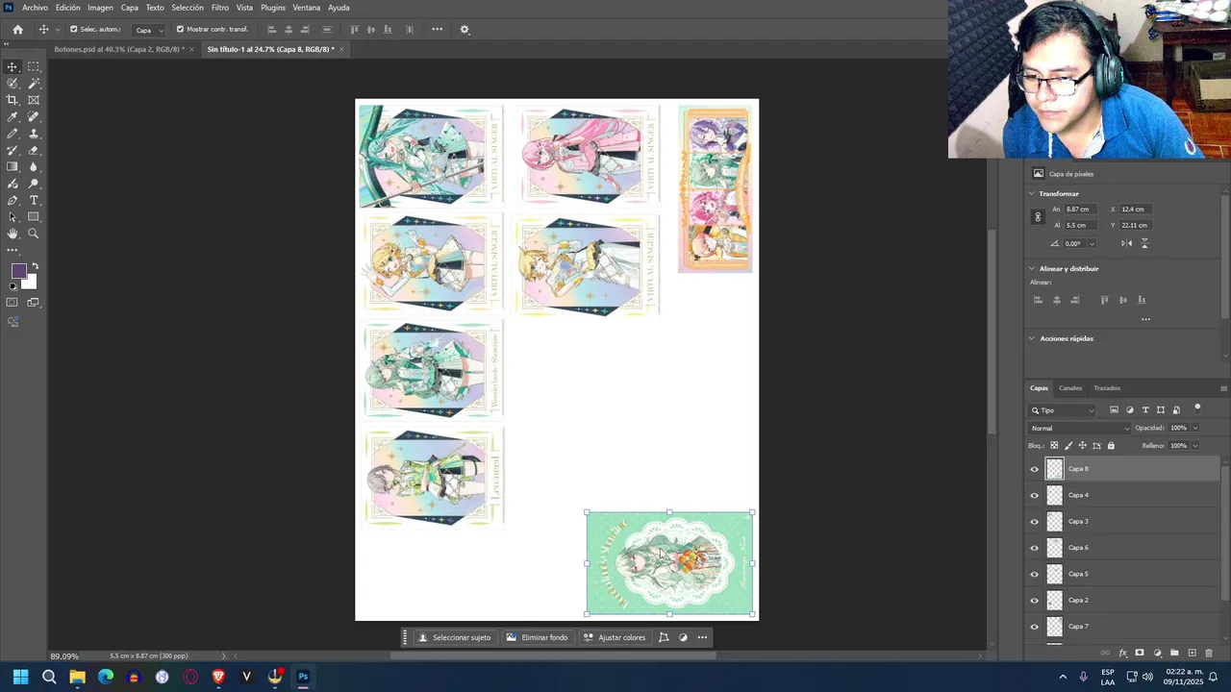Select the Hand tool
Image resolution: width=1231 pixels, height=692 pixels.
[x=13, y=234]
